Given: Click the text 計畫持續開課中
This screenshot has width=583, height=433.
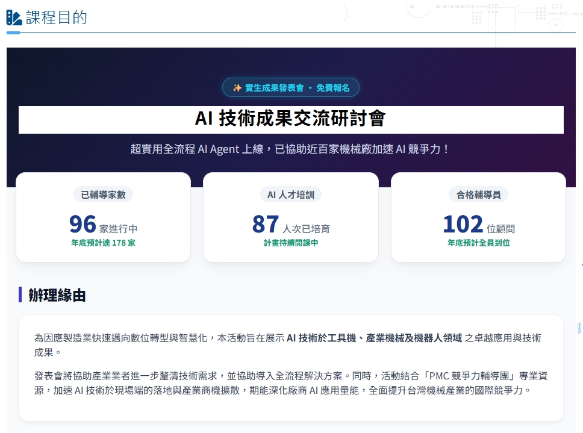Looking at the screenshot, I should click(291, 243).
